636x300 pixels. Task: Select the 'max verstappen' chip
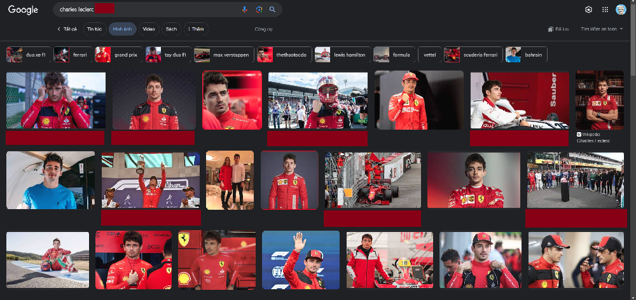coord(224,55)
